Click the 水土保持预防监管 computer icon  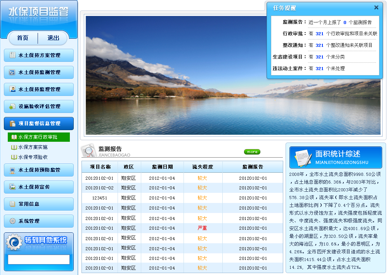point(12,170)
